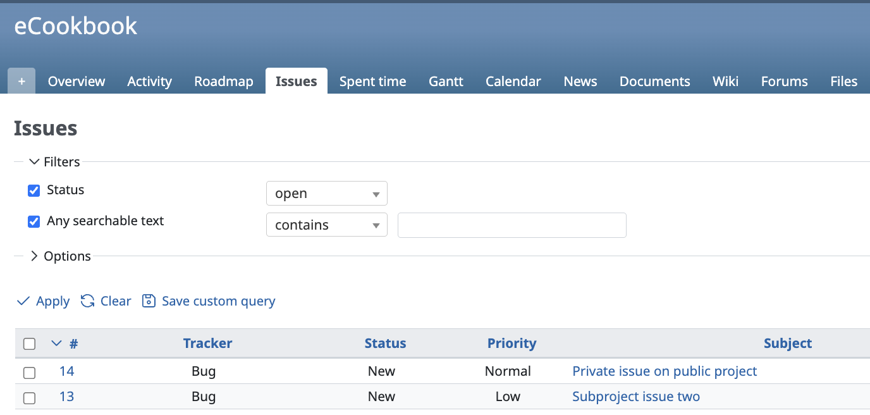Click the Clear reload icon
This screenshot has width=870, height=415.
[x=88, y=301]
